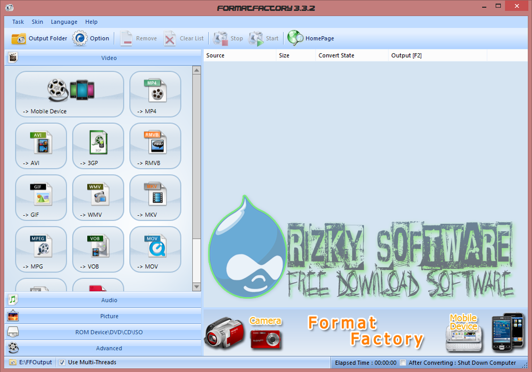The image size is (532, 372).
Task: Choose the VOB conversion icon
Action: (98, 250)
